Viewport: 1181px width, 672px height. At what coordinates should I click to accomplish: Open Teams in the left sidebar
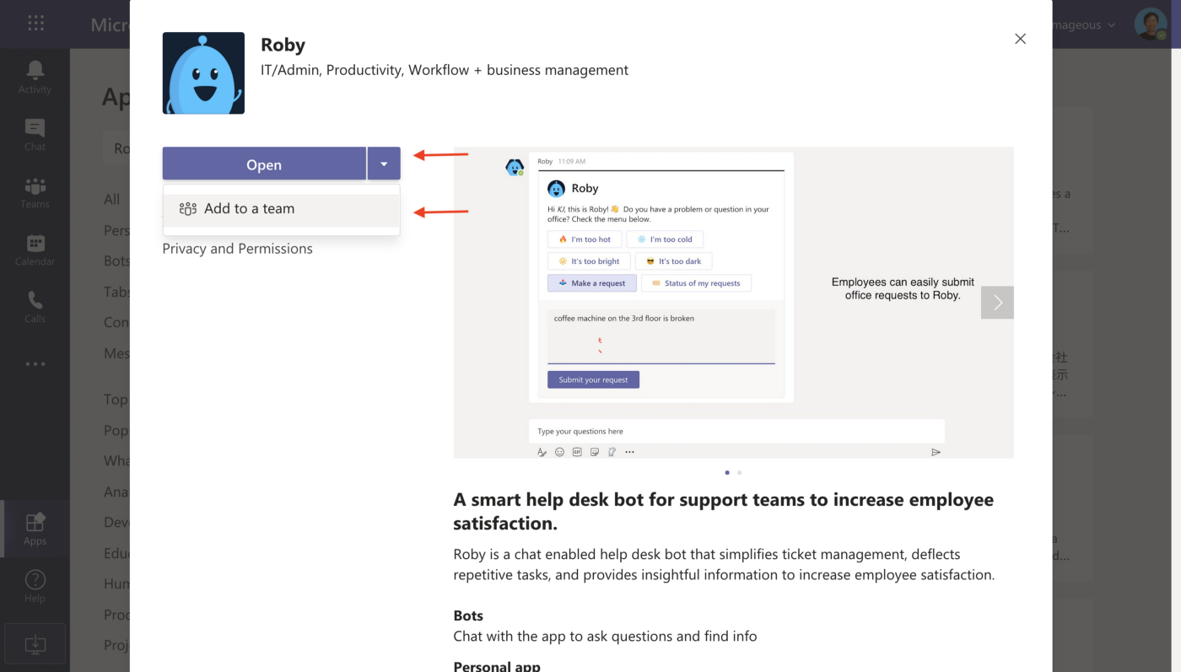(x=35, y=192)
